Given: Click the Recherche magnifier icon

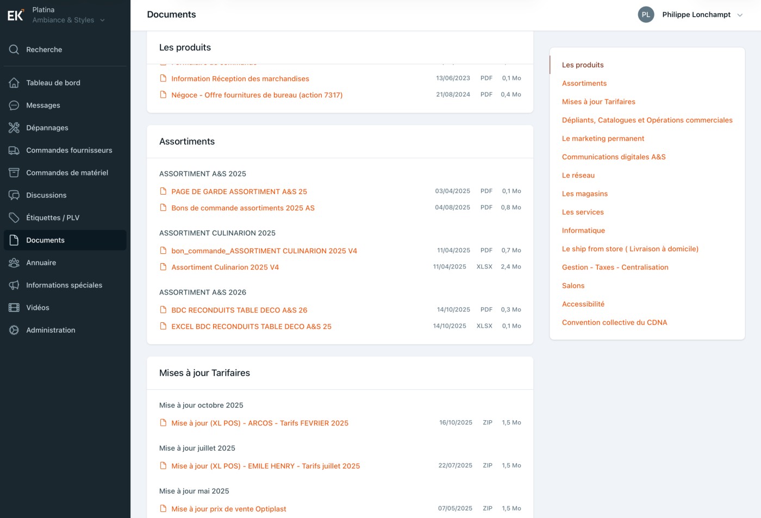Looking at the screenshot, I should [14, 49].
